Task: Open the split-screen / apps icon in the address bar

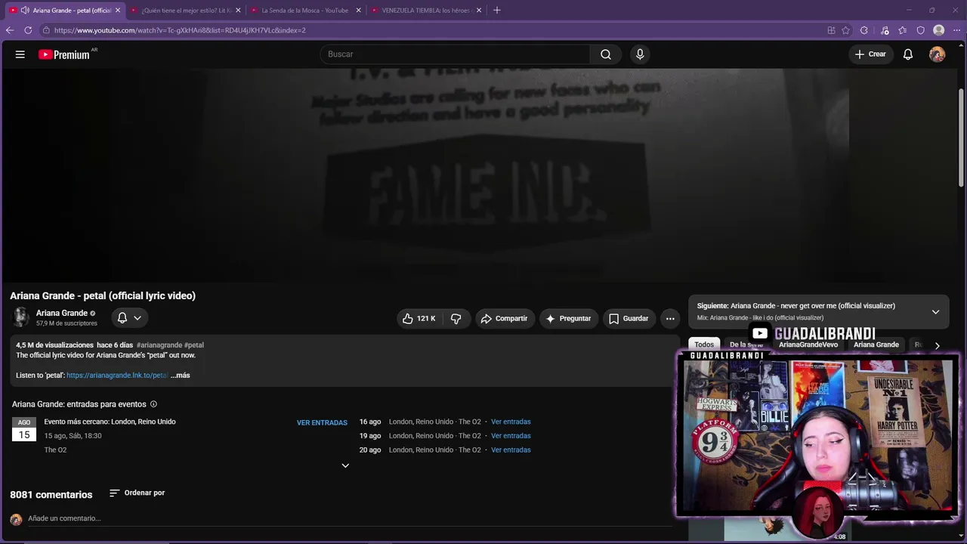Action: (x=831, y=30)
